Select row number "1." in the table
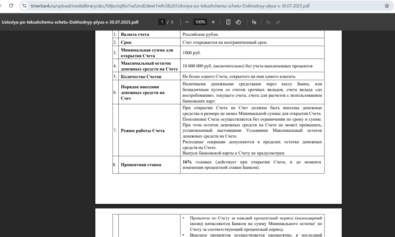The width and height of the screenshot is (395, 237). tap(115, 34)
